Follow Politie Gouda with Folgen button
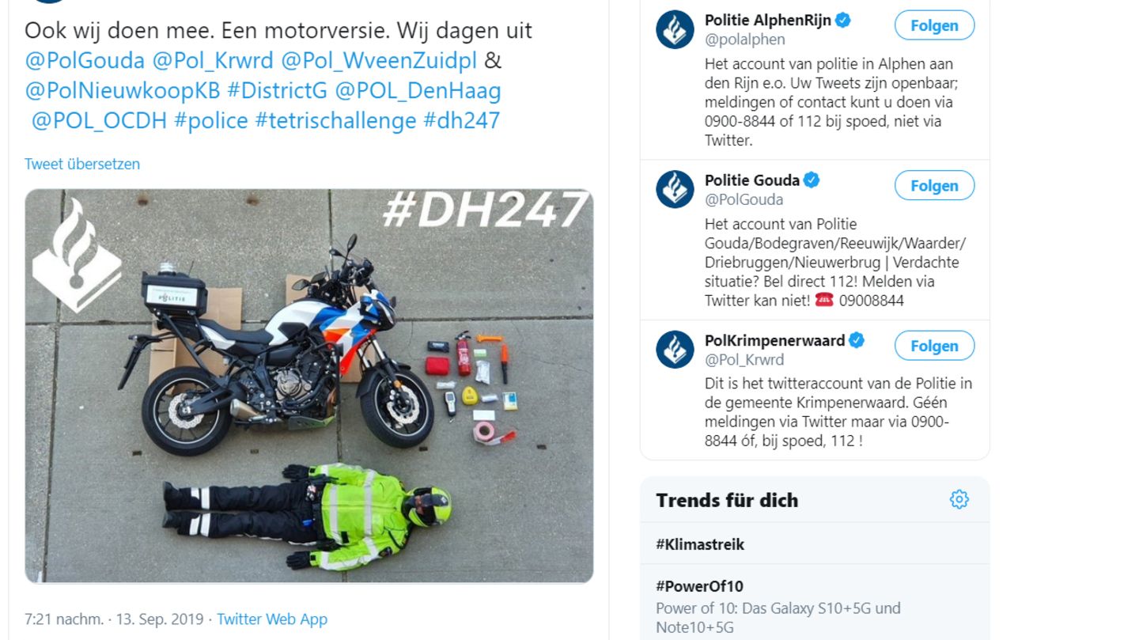Screen dimensions: 1139x640 pyautogui.click(x=934, y=186)
